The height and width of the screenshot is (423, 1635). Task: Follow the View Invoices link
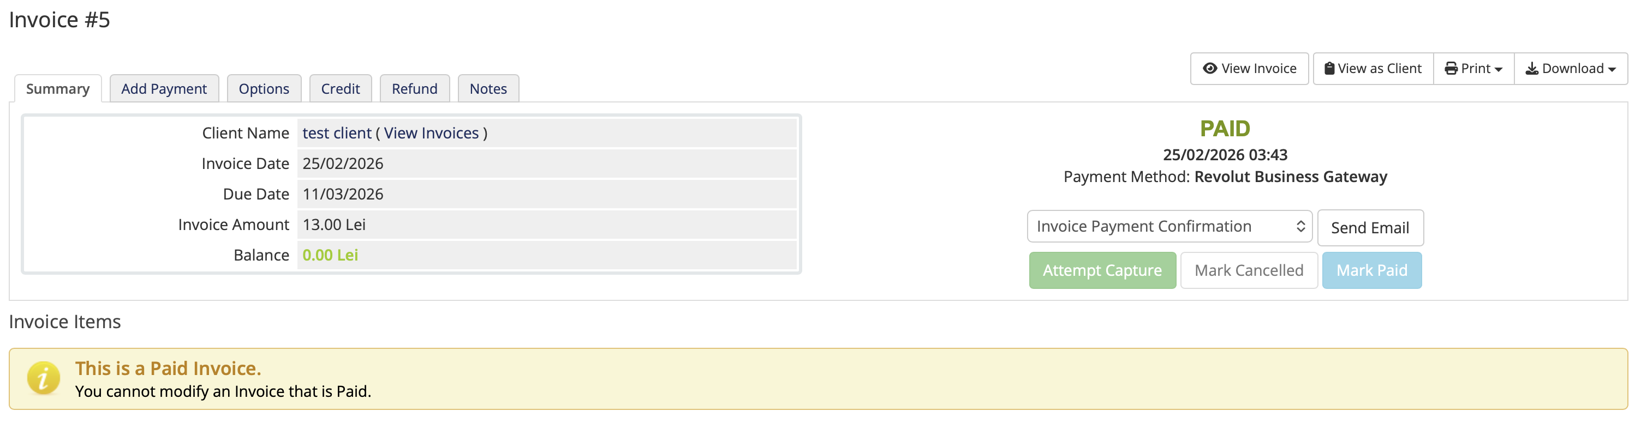coord(431,133)
